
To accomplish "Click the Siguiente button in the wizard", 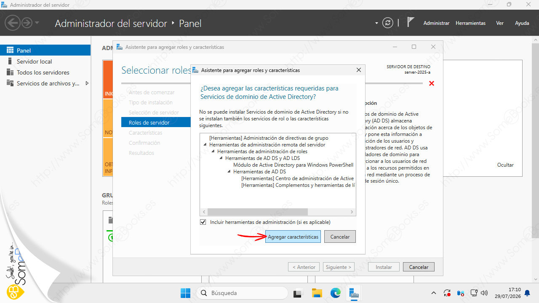I will pyautogui.click(x=339, y=267).
